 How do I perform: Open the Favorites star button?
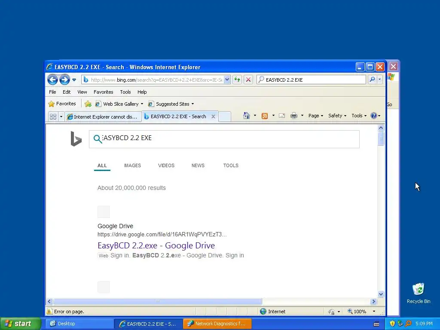[62, 104]
